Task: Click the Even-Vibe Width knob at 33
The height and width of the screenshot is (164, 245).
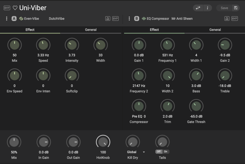Action: click(x=100, y=45)
